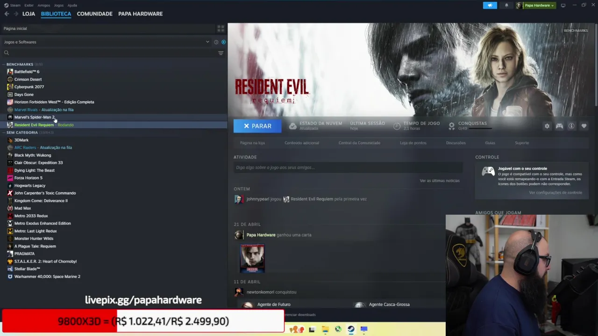
Task: Open advanced filter options icon
Action: point(221,53)
